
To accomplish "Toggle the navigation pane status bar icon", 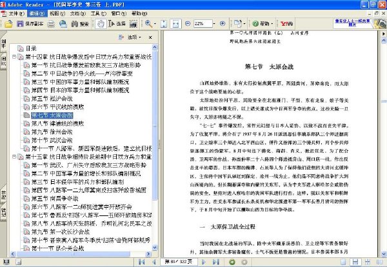I will [18, 262].
